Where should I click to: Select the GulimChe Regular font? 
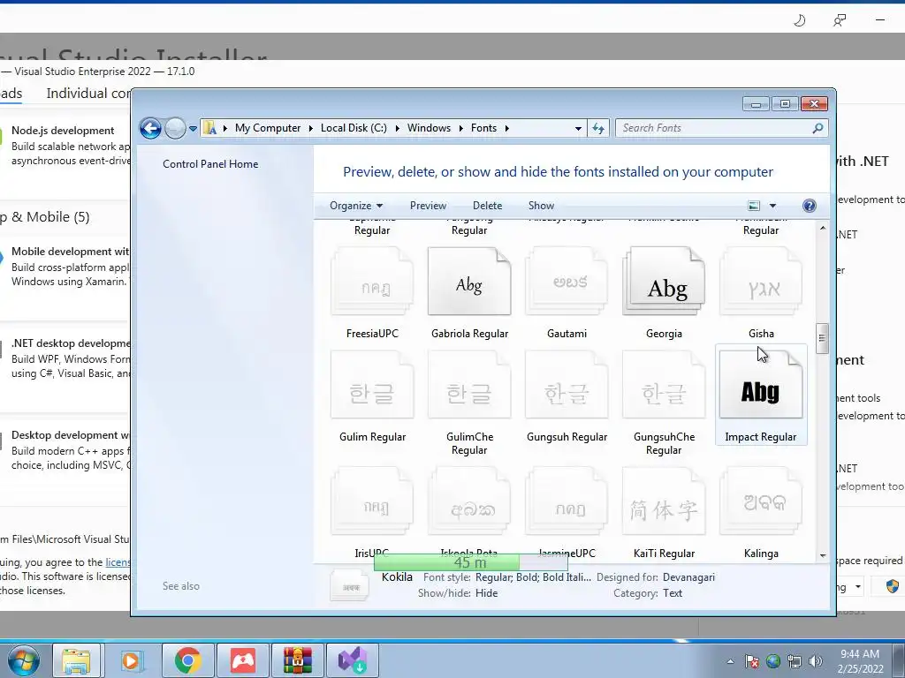click(x=469, y=403)
